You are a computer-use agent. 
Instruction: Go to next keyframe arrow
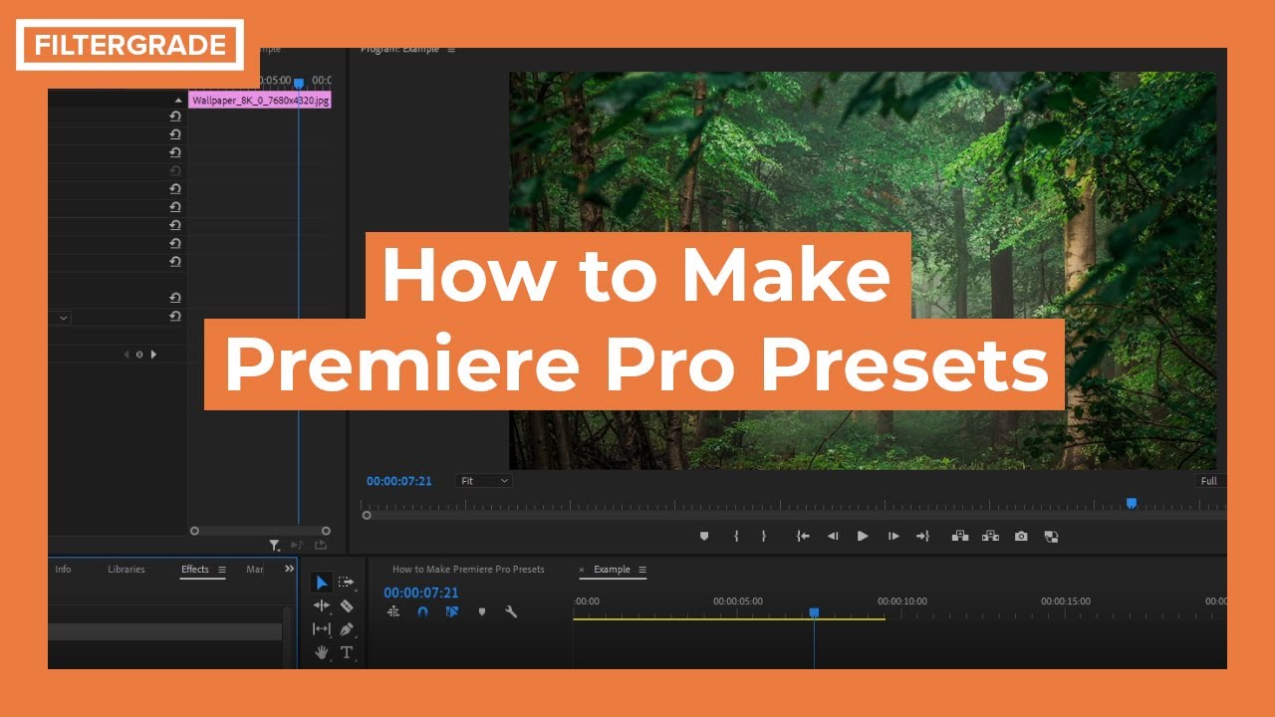pyautogui.click(x=153, y=354)
